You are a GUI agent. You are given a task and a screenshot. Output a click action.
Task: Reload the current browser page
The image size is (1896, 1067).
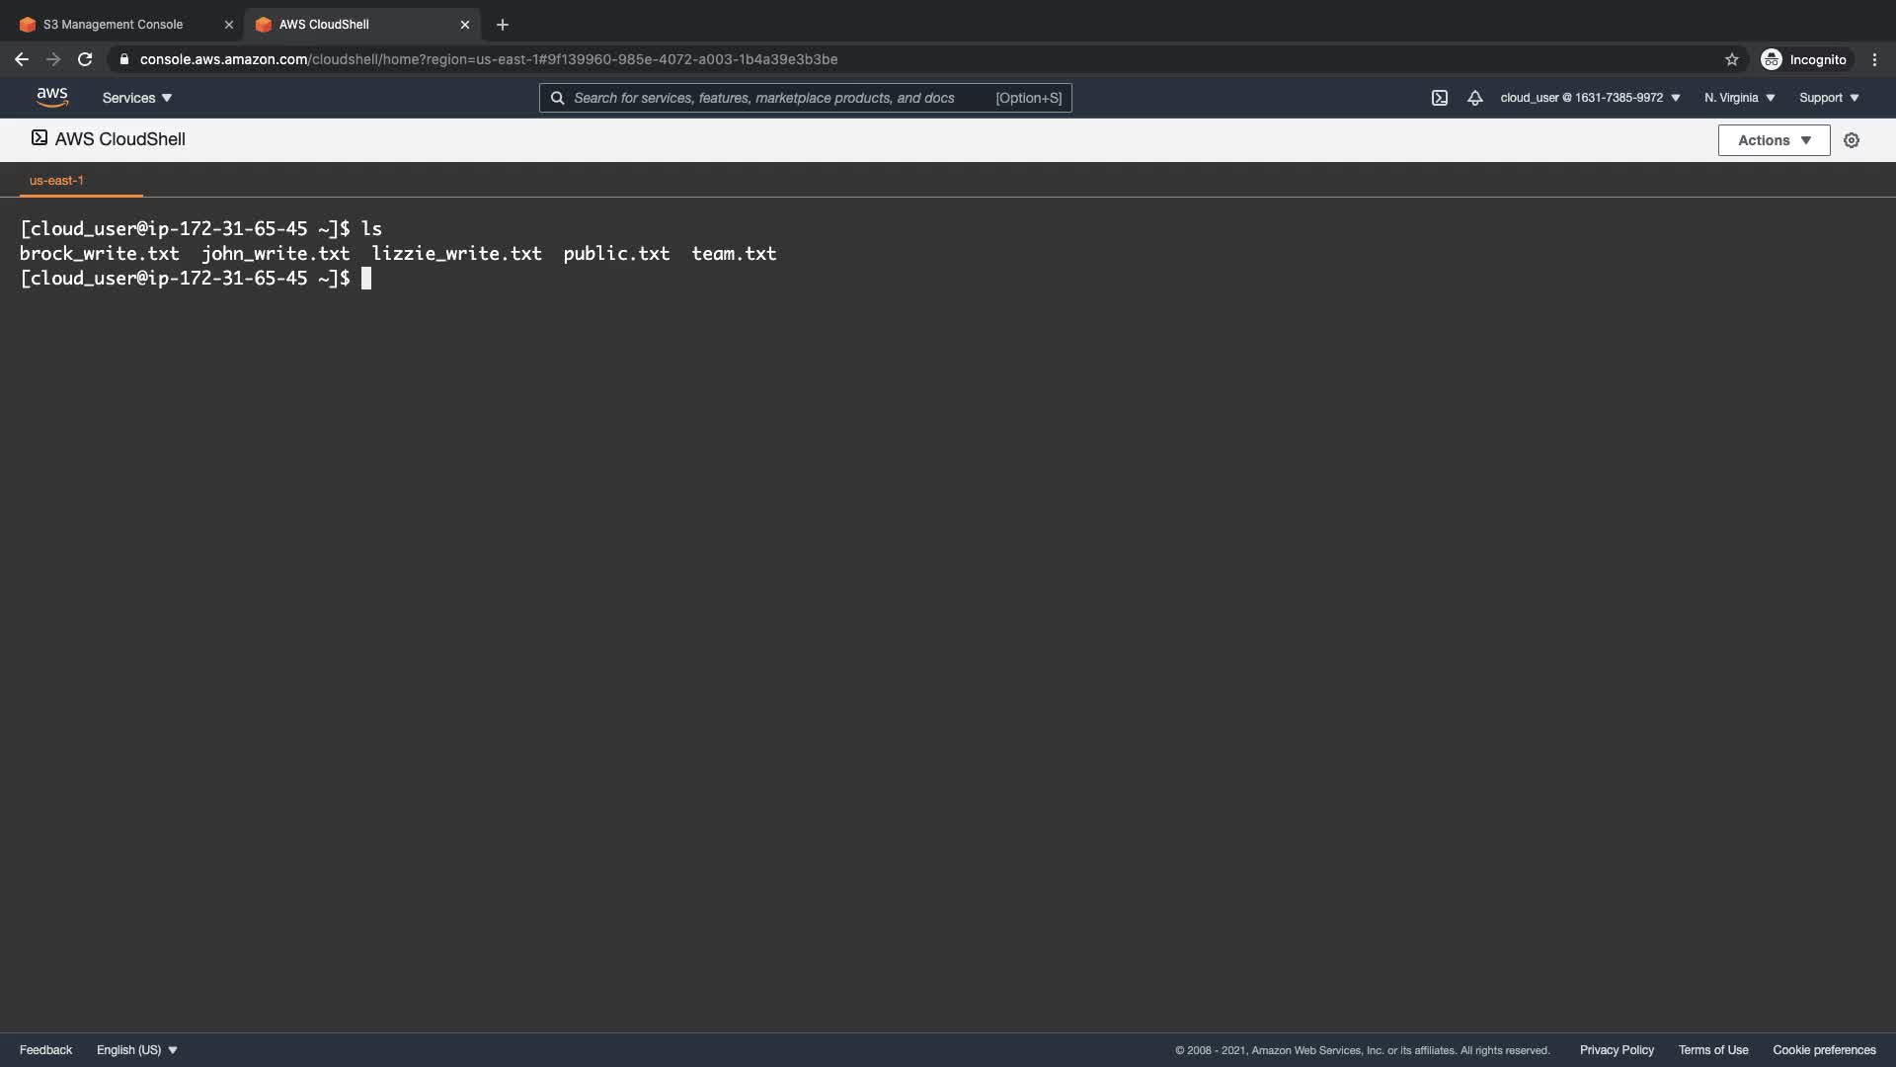[85, 59]
